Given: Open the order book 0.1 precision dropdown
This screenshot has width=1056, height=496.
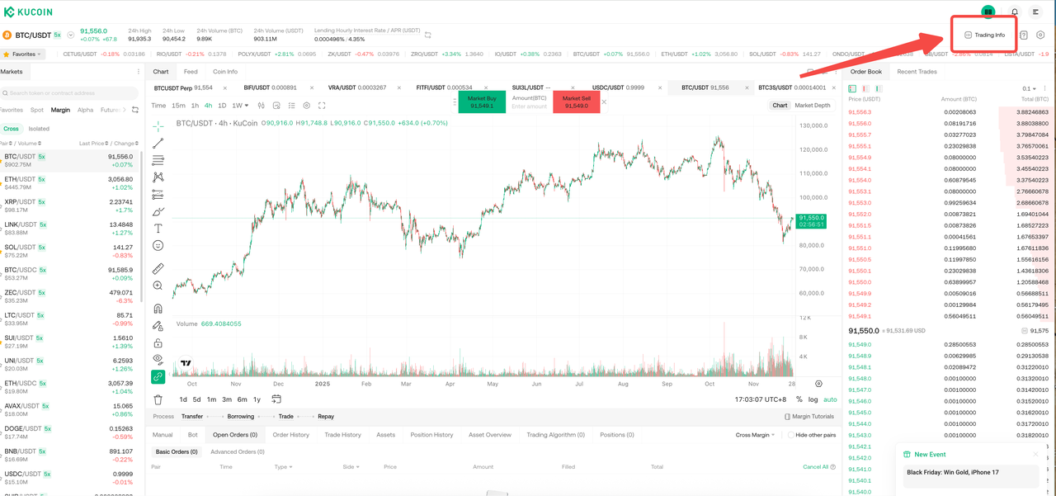Looking at the screenshot, I should [1030, 88].
